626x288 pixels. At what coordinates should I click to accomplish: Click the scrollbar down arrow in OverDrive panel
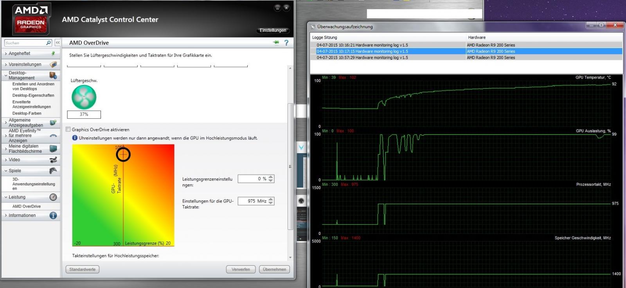290,258
